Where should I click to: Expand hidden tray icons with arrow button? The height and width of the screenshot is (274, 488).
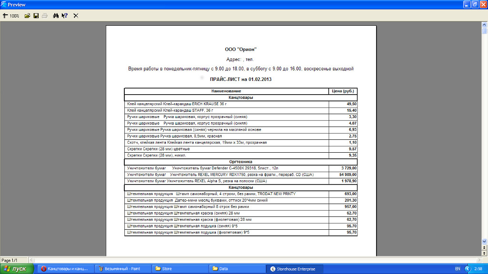pyautogui.click(x=468, y=269)
